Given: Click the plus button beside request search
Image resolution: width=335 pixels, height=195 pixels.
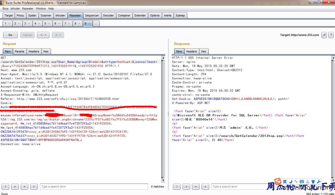Looking at the screenshot, I should [24, 187].
